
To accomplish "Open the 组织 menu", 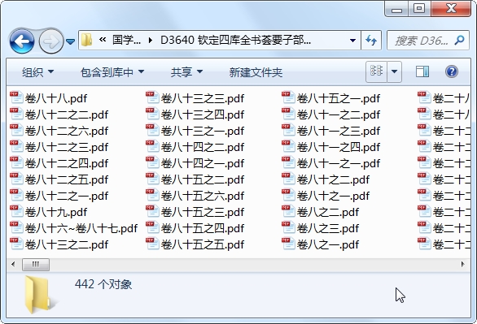I will [x=37, y=72].
